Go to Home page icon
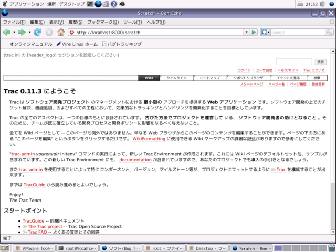The image size is (336, 252). point(61,33)
